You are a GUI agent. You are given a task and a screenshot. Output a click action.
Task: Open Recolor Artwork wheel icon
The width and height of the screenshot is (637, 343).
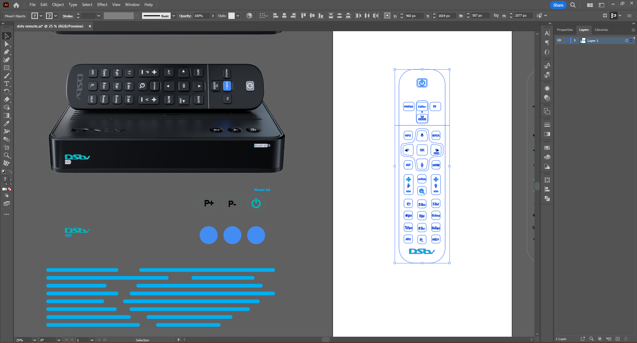[249, 16]
